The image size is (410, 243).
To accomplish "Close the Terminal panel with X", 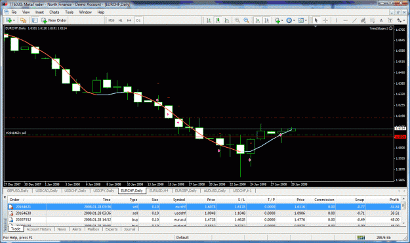I will [5, 197].
